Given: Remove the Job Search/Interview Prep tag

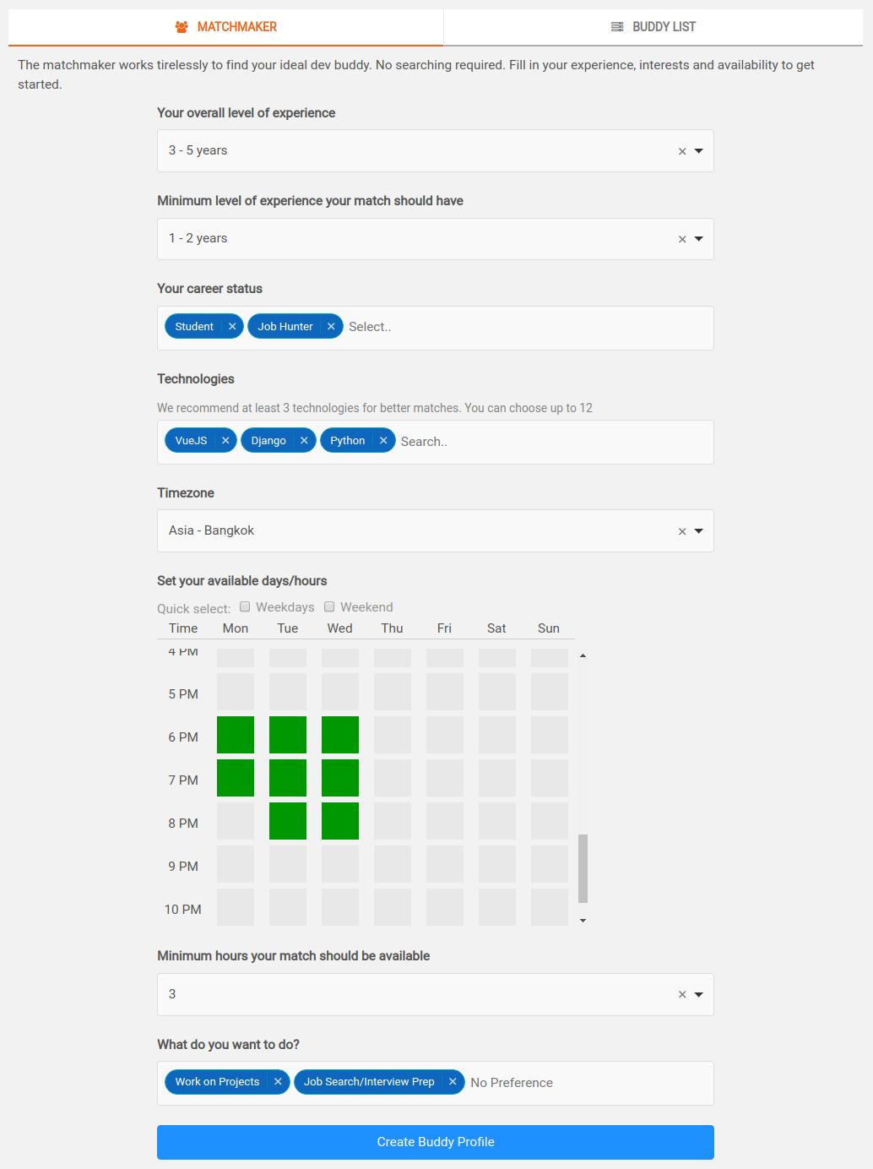Looking at the screenshot, I should click(453, 1082).
